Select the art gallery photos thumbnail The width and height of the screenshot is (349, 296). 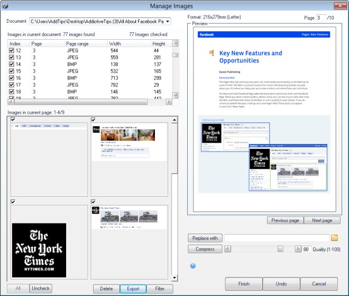click(x=130, y=159)
